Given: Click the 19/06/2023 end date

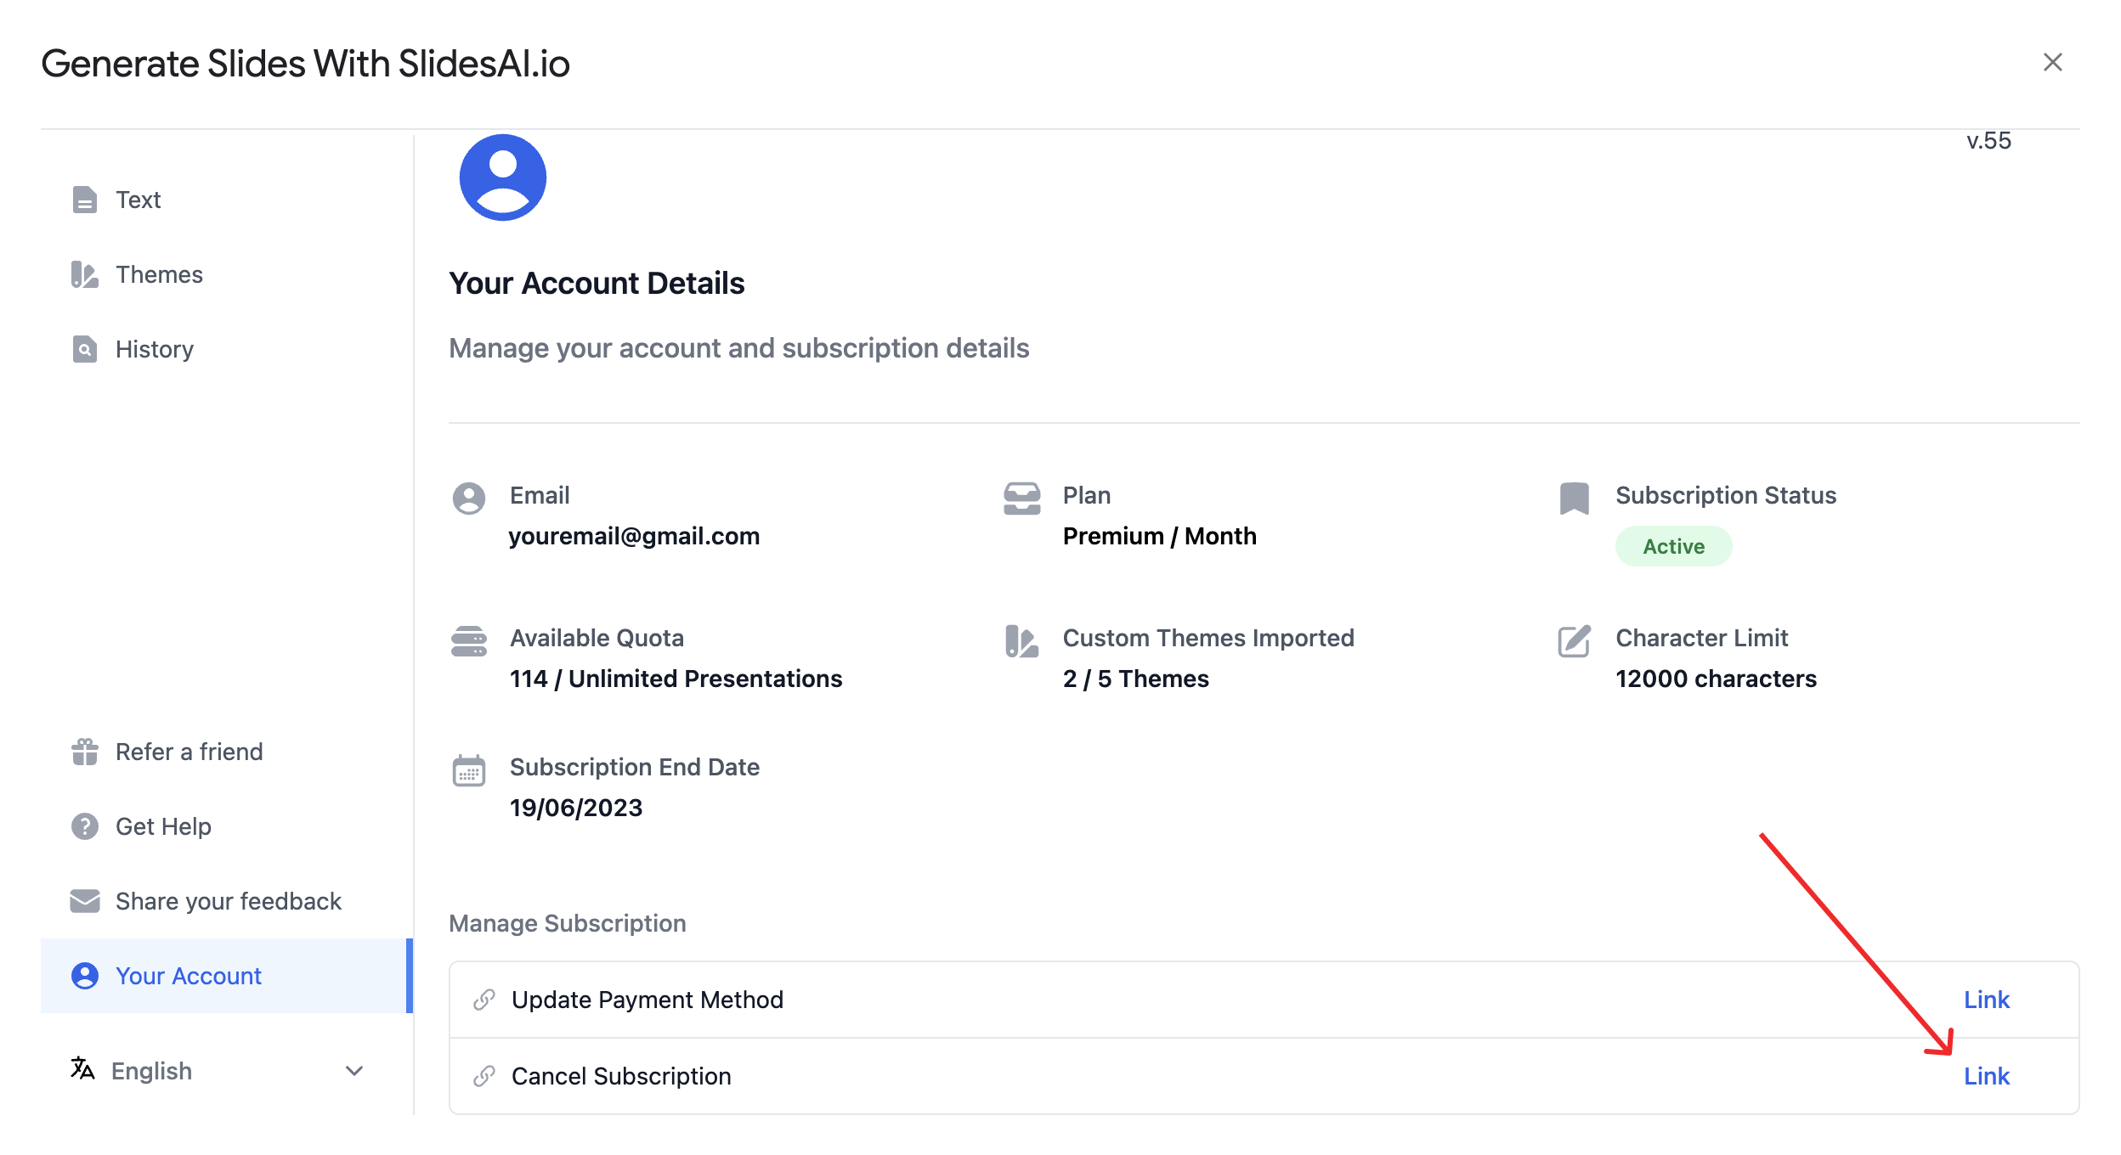Looking at the screenshot, I should [576, 808].
